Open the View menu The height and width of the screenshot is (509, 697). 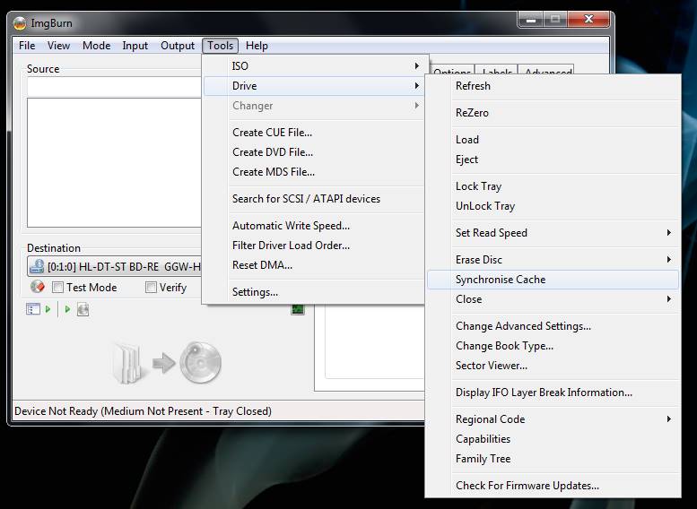click(x=58, y=46)
